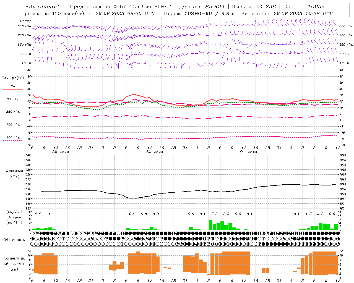Click the 3.3 precipitation value
354x283 pixels.
pyautogui.click(x=332, y=214)
